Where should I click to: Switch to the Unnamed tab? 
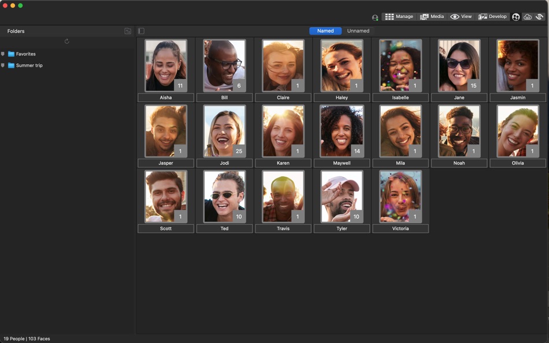coord(358,31)
